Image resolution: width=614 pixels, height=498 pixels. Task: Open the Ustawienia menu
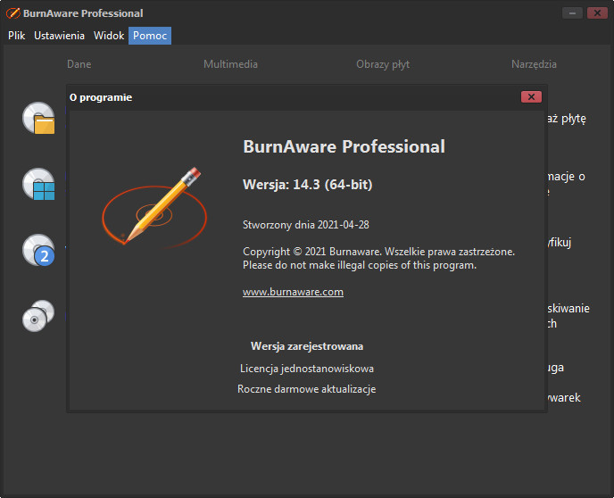(x=59, y=36)
